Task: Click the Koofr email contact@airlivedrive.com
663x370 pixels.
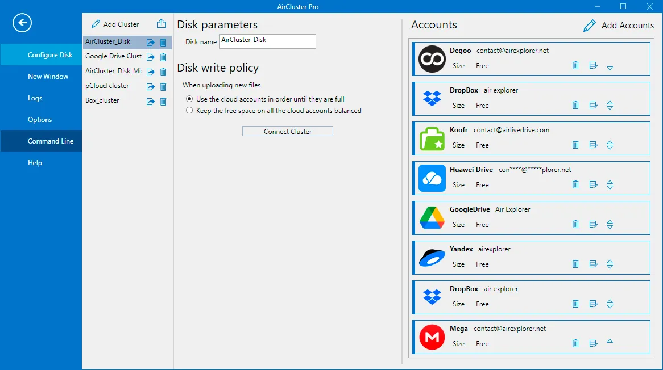Action: click(x=511, y=130)
